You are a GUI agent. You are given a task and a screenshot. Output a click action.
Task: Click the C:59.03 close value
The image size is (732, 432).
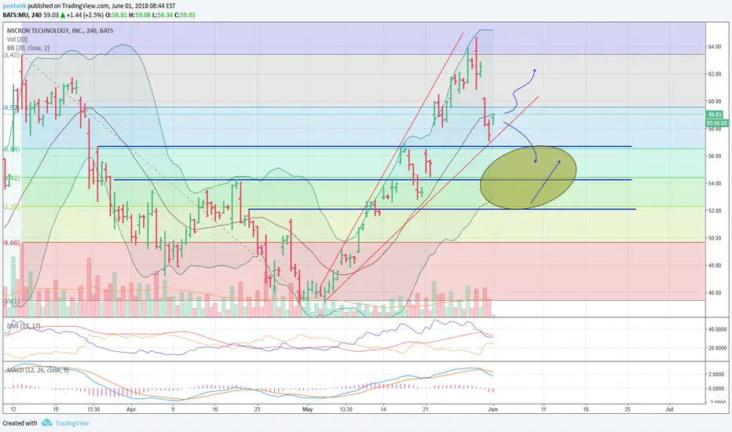[184, 15]
